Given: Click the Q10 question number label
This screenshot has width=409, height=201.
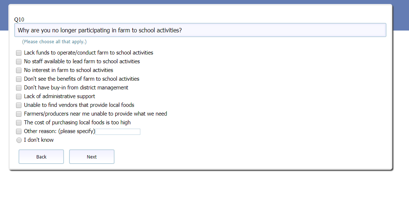Looking at the screenshot, I should pyautogui.click(x=19, y=19).
